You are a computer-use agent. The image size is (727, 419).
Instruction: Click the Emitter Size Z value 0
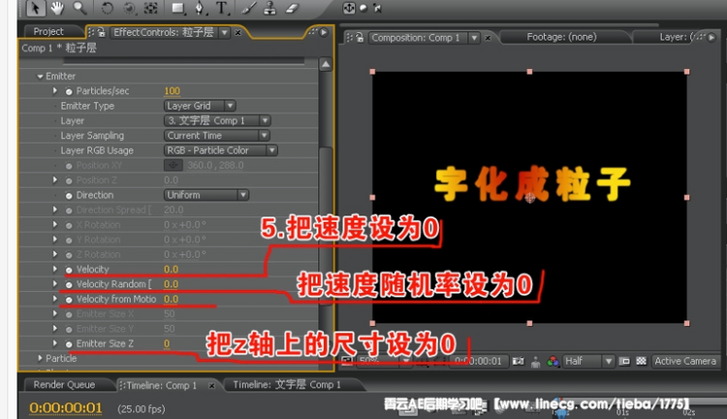click(167, 343)
